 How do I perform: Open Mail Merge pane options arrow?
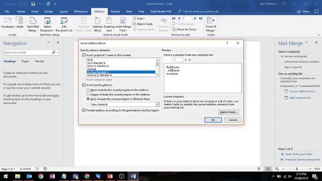click(306, 43)
